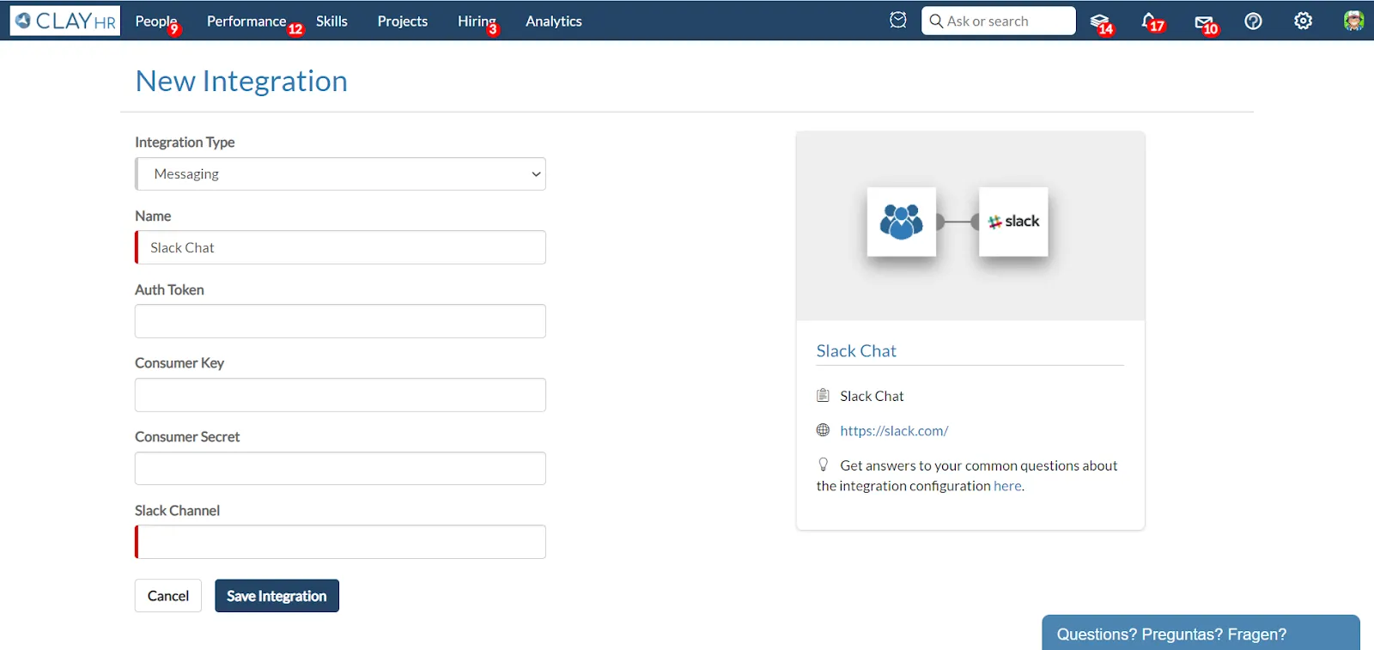Focus the Ask or search box
This screenshot has height=650, width=1374.
pos(998,21)
